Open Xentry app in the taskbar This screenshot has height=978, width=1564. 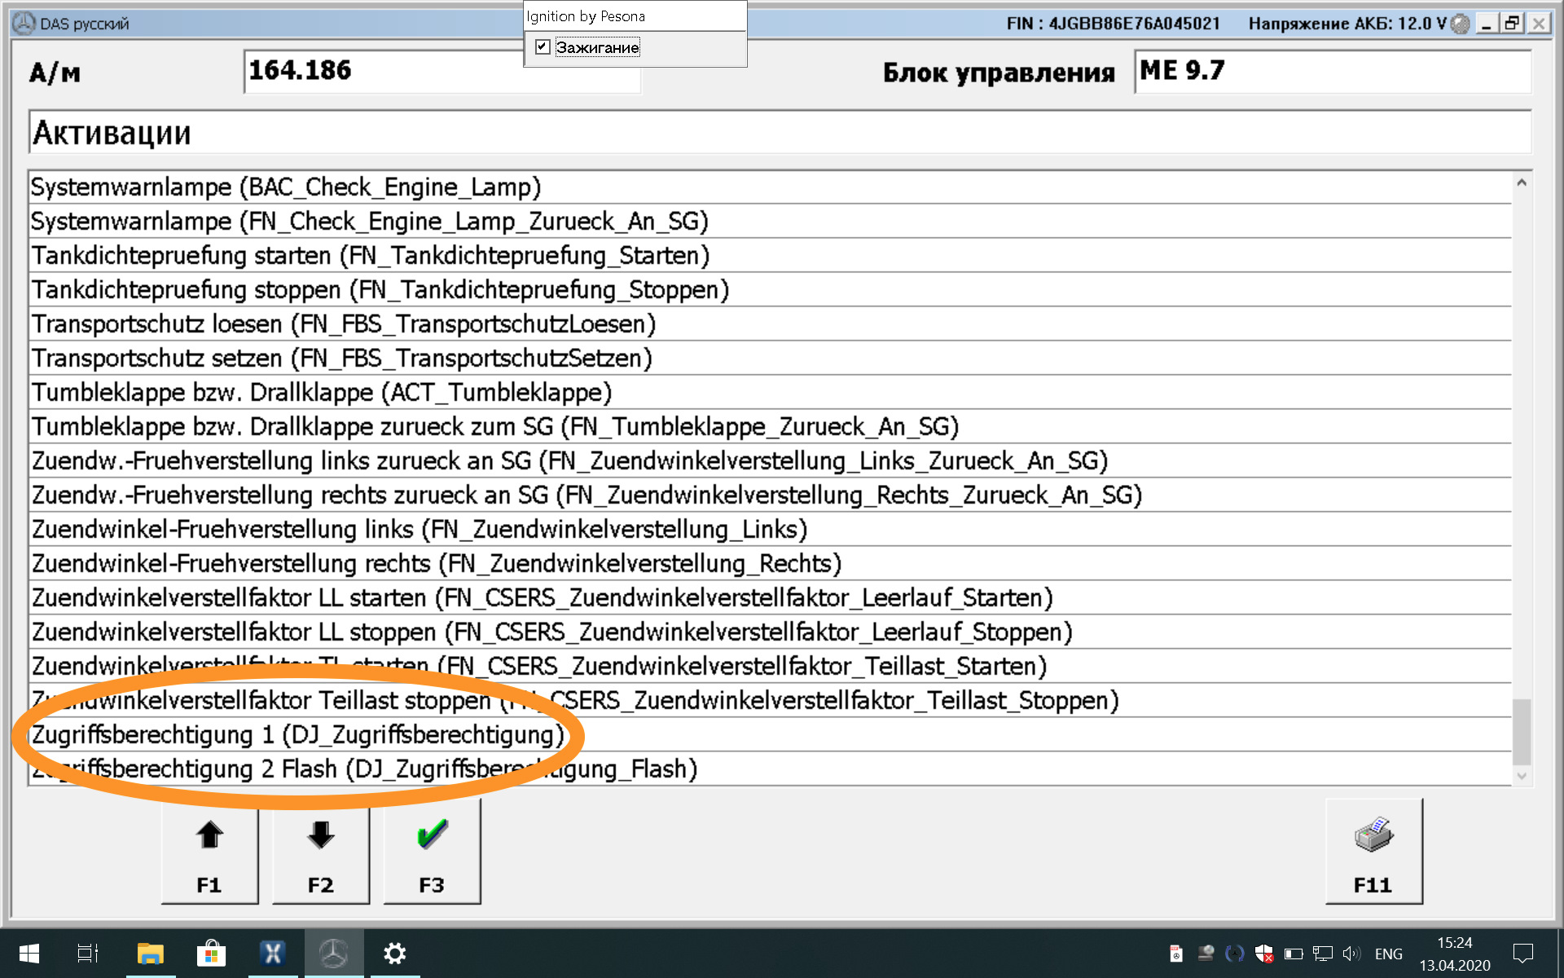point(272,953)
